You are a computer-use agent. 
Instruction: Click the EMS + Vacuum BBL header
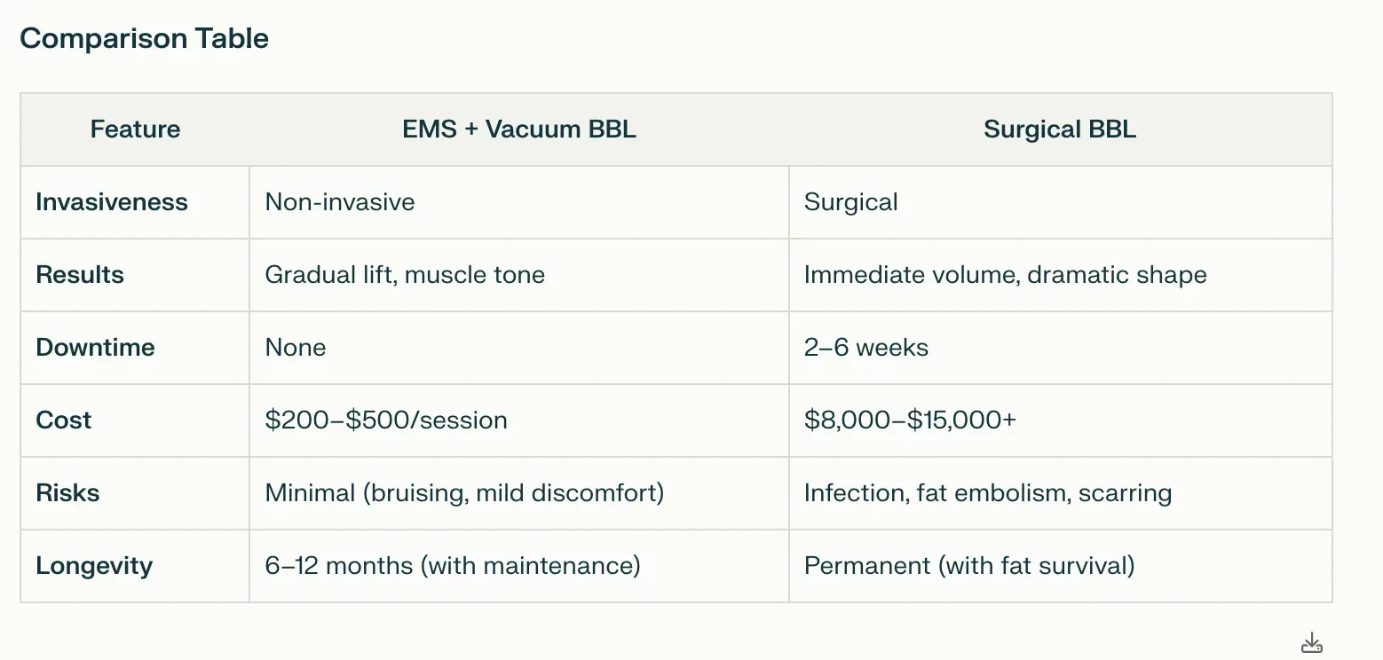pos(519,130)
